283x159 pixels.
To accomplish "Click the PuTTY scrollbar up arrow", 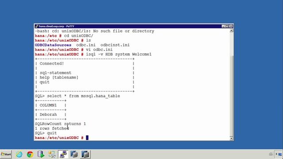I will point(231,30).
